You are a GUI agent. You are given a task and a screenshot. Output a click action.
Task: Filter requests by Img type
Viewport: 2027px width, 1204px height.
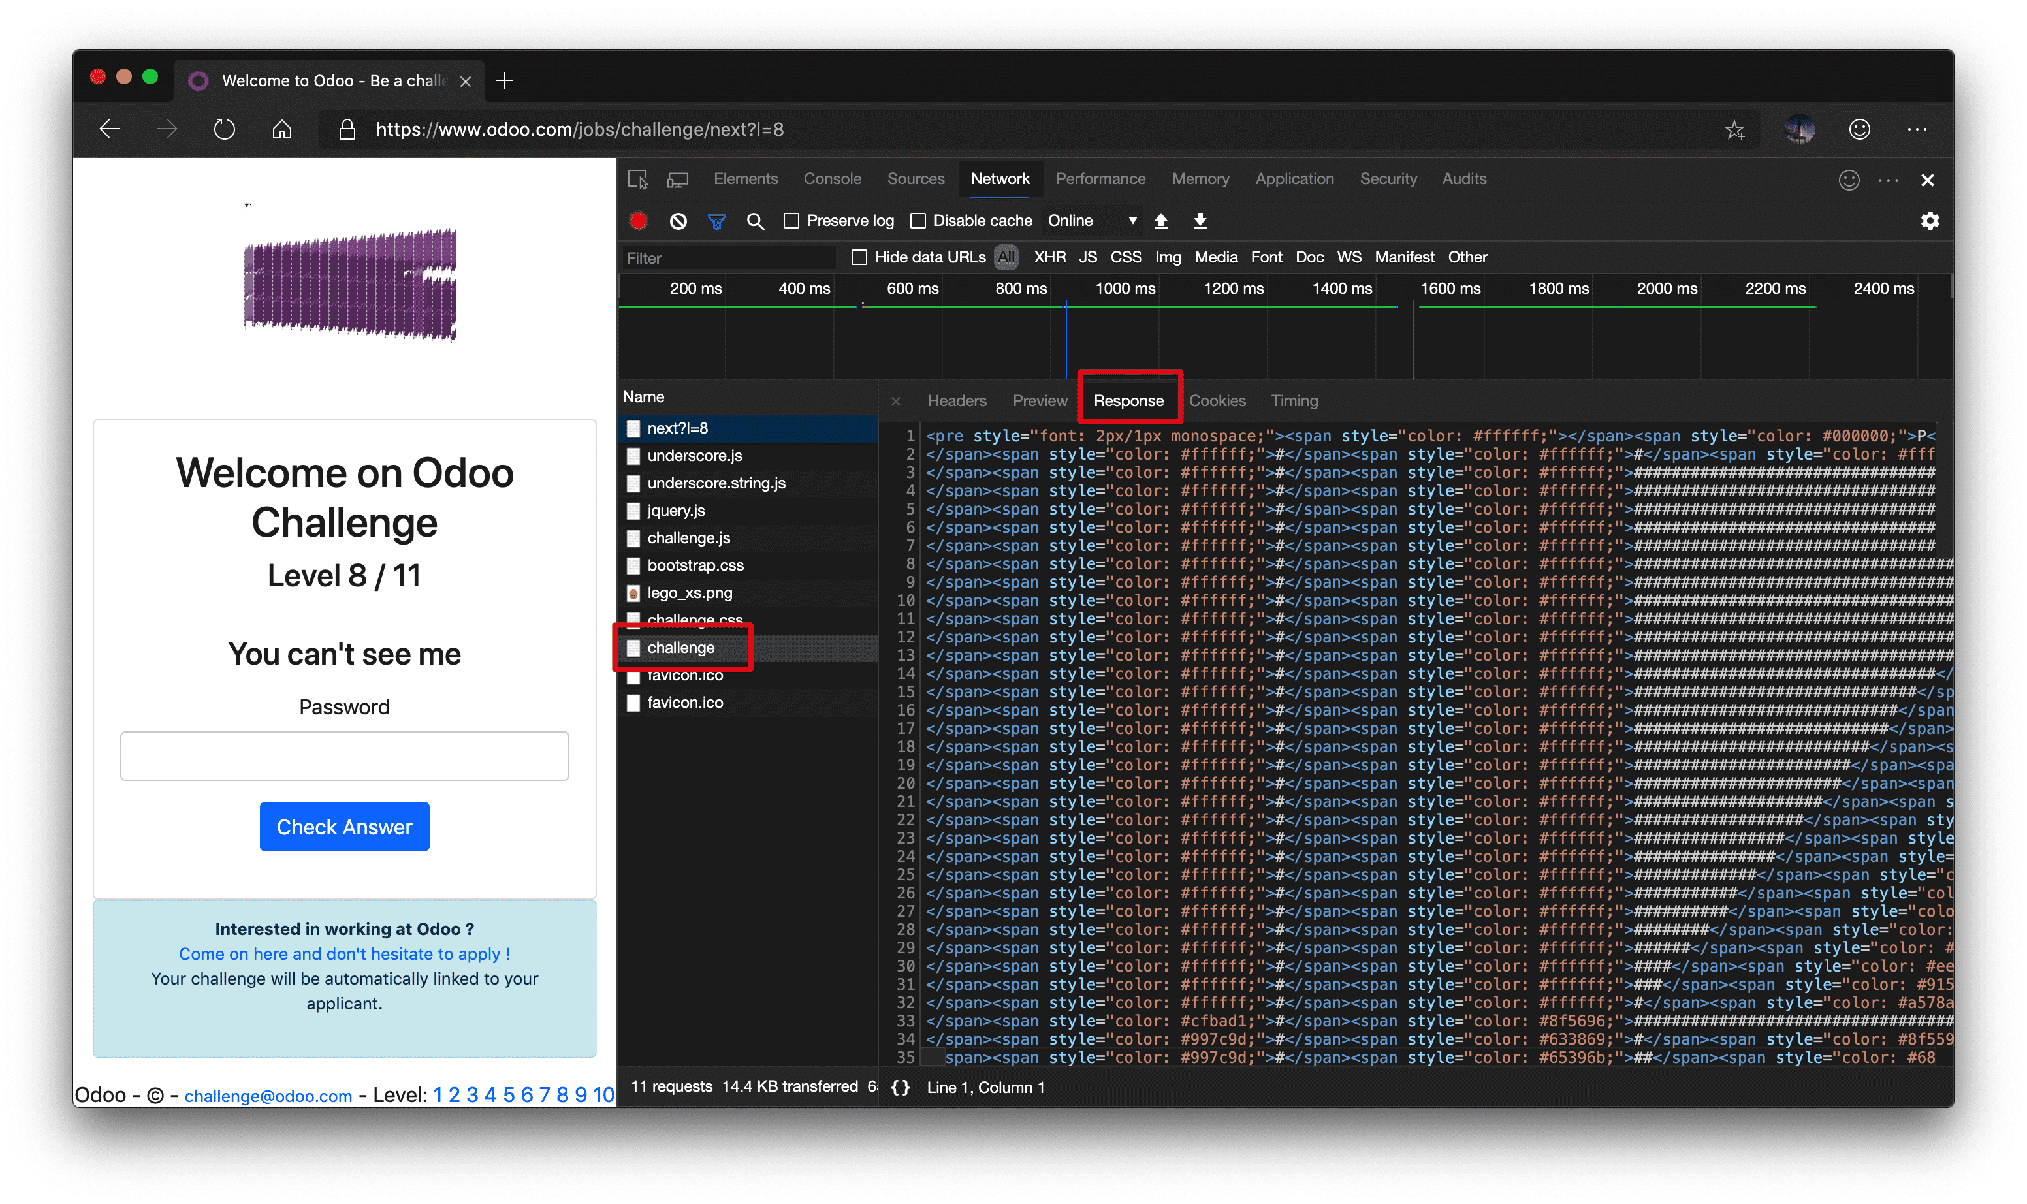[x=1168, y=257]
